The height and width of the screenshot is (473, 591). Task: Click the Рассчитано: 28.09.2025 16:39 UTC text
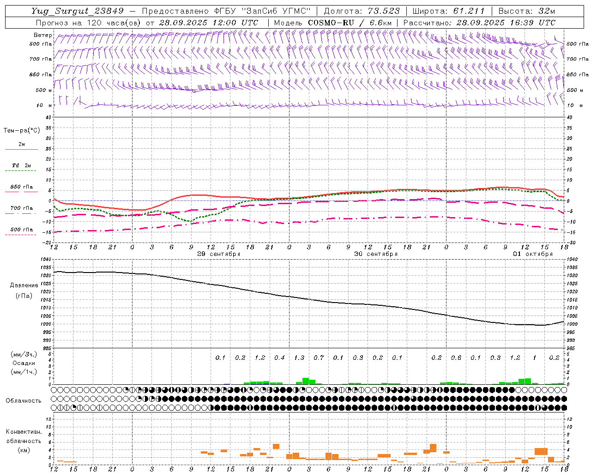click(479, 23)
